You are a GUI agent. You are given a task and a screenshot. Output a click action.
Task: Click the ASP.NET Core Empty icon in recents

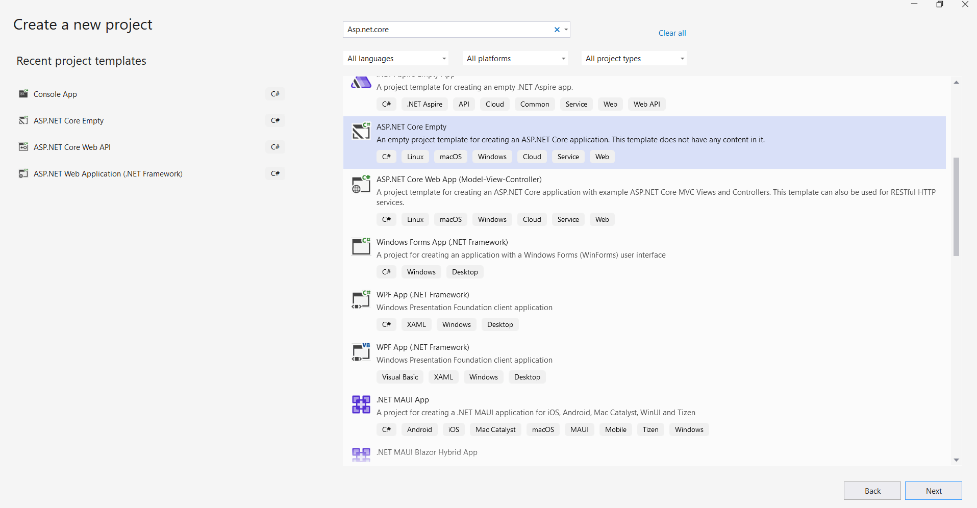click(23, 120)
